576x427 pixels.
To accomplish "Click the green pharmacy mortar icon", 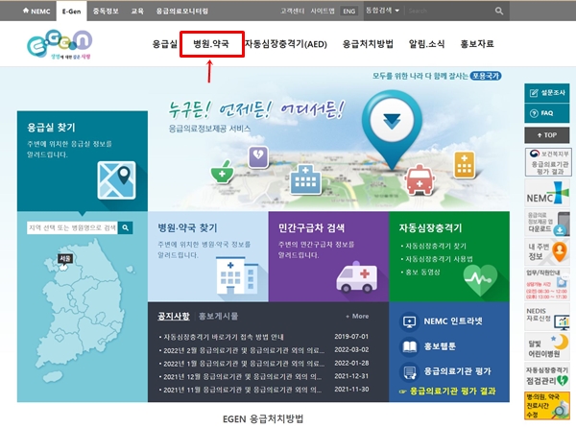I will (223, 172).
